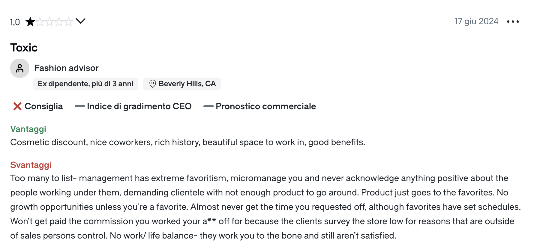Click the empty fourth rating star

pos(59,22)
